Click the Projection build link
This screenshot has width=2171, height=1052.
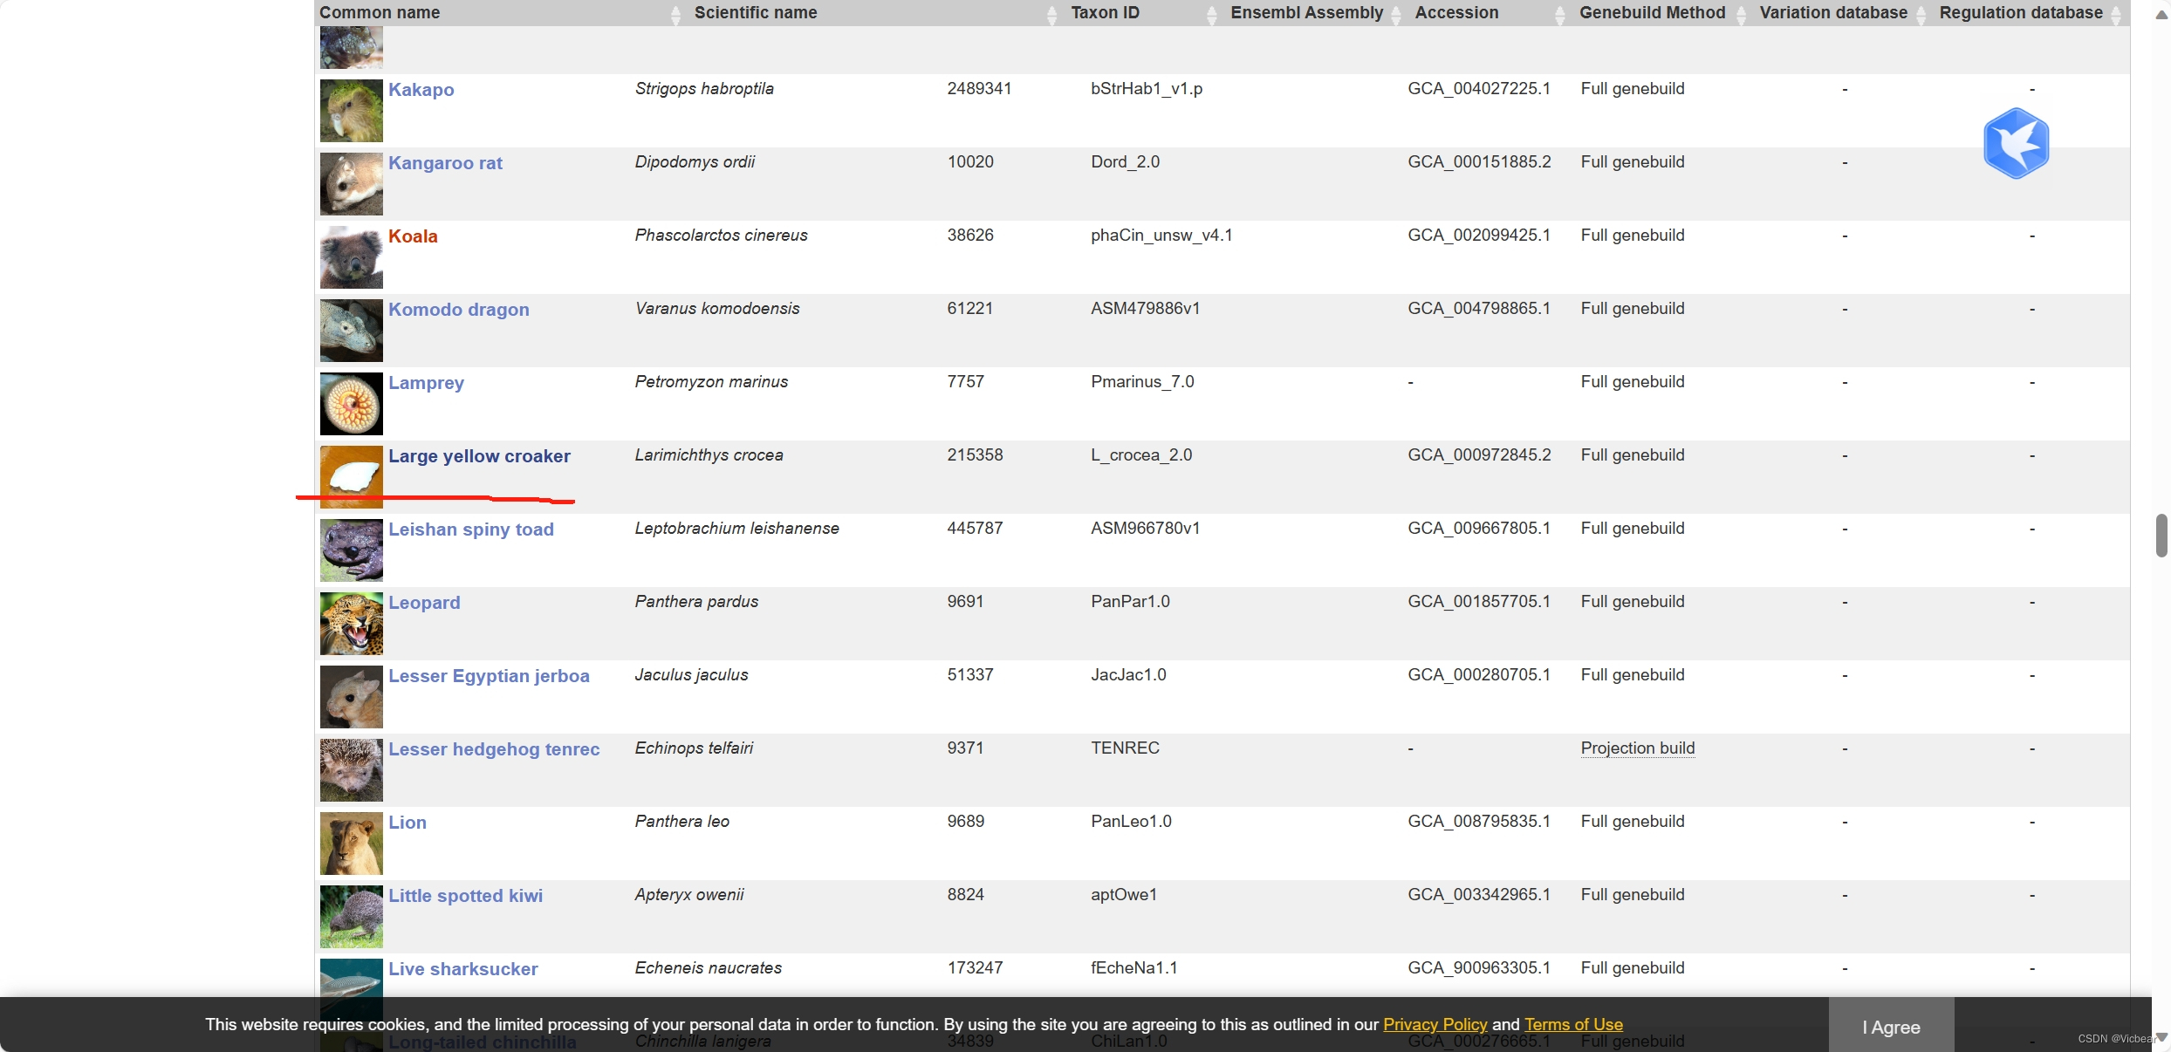(1637, 748)
